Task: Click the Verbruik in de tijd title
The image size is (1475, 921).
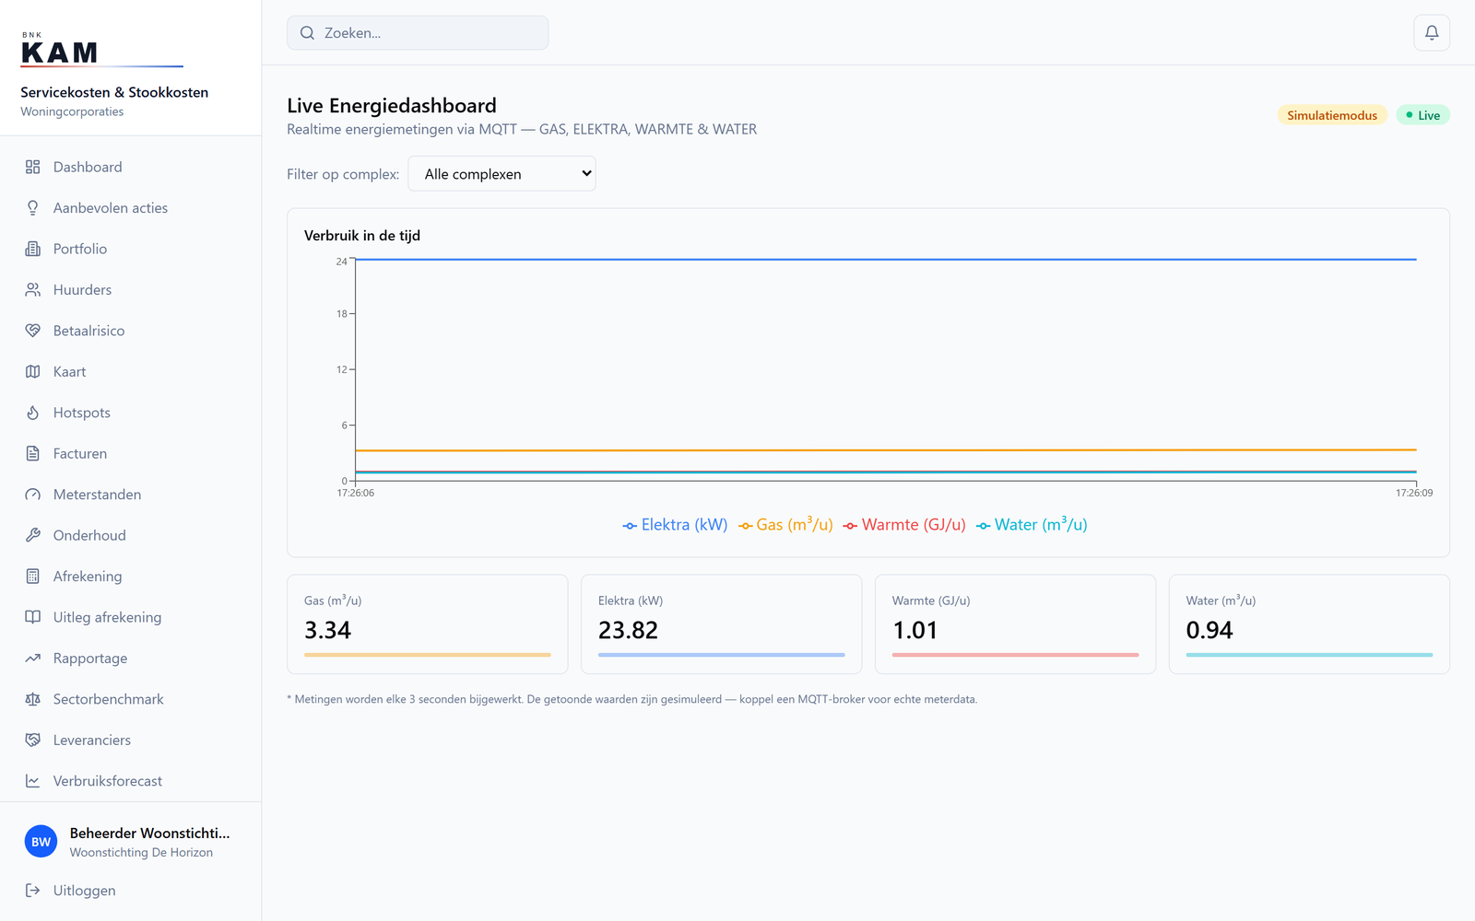Action: coord(362,236)
